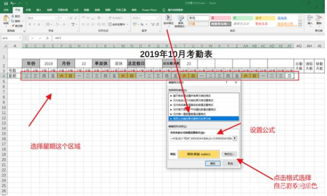Switch to the Insert ribbon tab
This screenshot has height=196, width=327.
tap(39, 10)
